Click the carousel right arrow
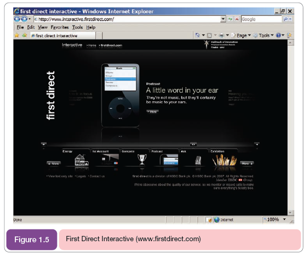This screenshot has width=306, height=255. pos(257,144)
